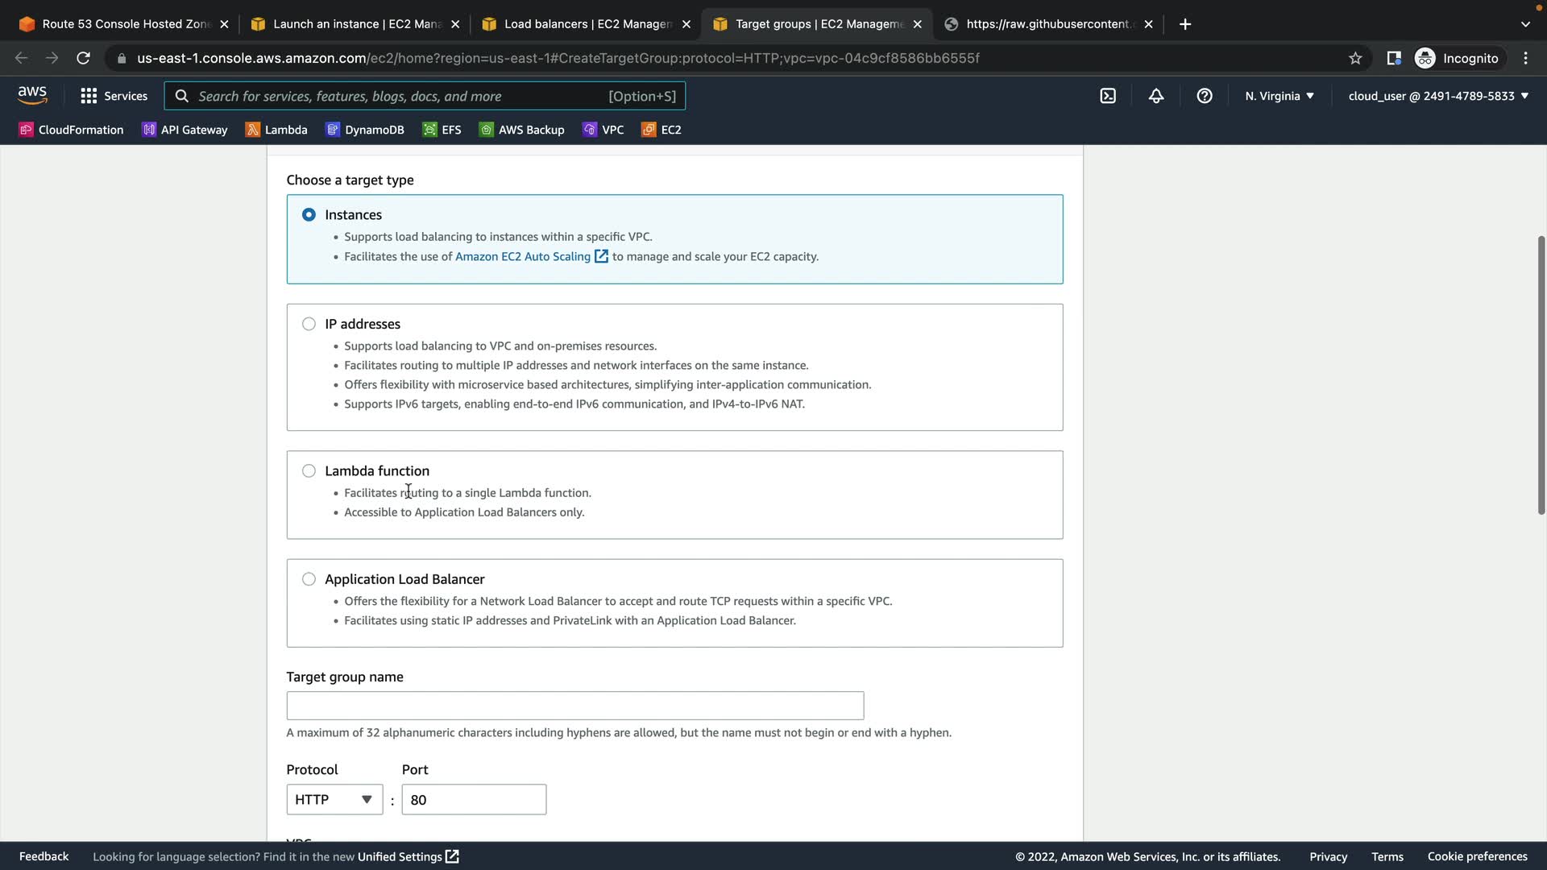Reload the current browser page

tap(83, 58)
